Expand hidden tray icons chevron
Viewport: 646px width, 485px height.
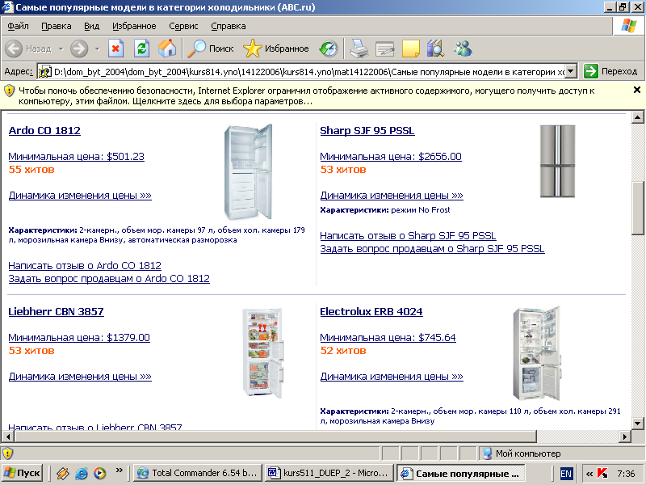point(589,474)
